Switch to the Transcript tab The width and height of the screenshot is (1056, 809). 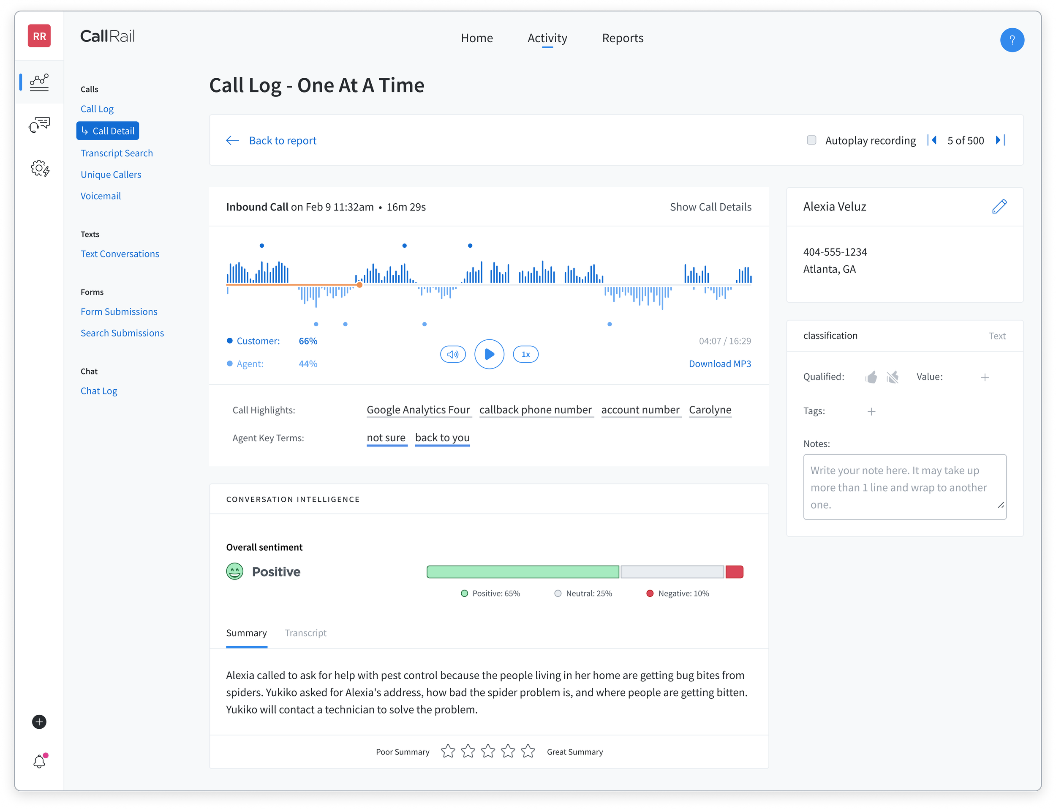pos(305,633)
